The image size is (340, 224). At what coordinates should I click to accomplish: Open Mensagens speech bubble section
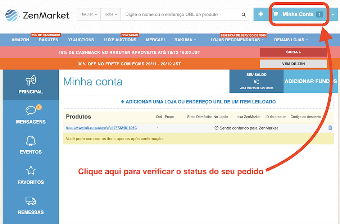click(31, 115)
